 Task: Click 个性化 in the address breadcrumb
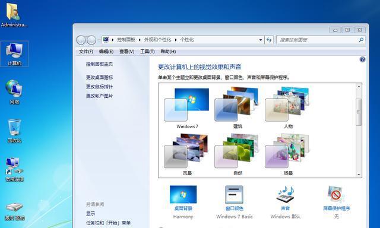(187, 40)
